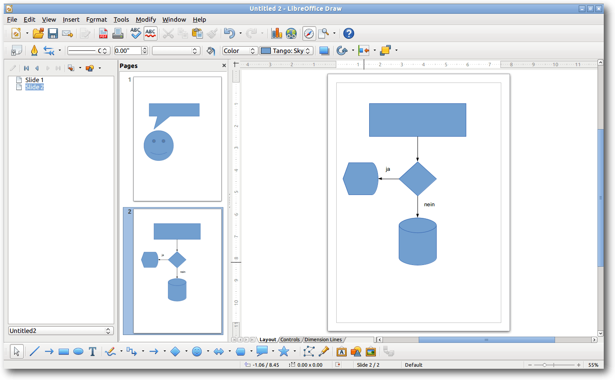Toggle the Edit Points icon
This screenshot has width=615, height=380.
point(309,352)
